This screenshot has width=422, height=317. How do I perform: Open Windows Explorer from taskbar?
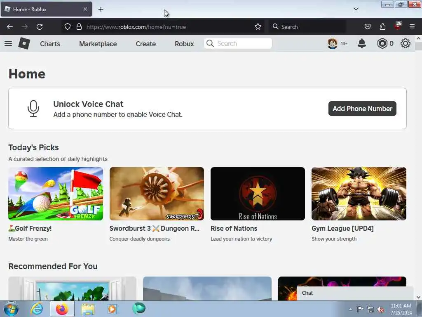coord(88,309)
